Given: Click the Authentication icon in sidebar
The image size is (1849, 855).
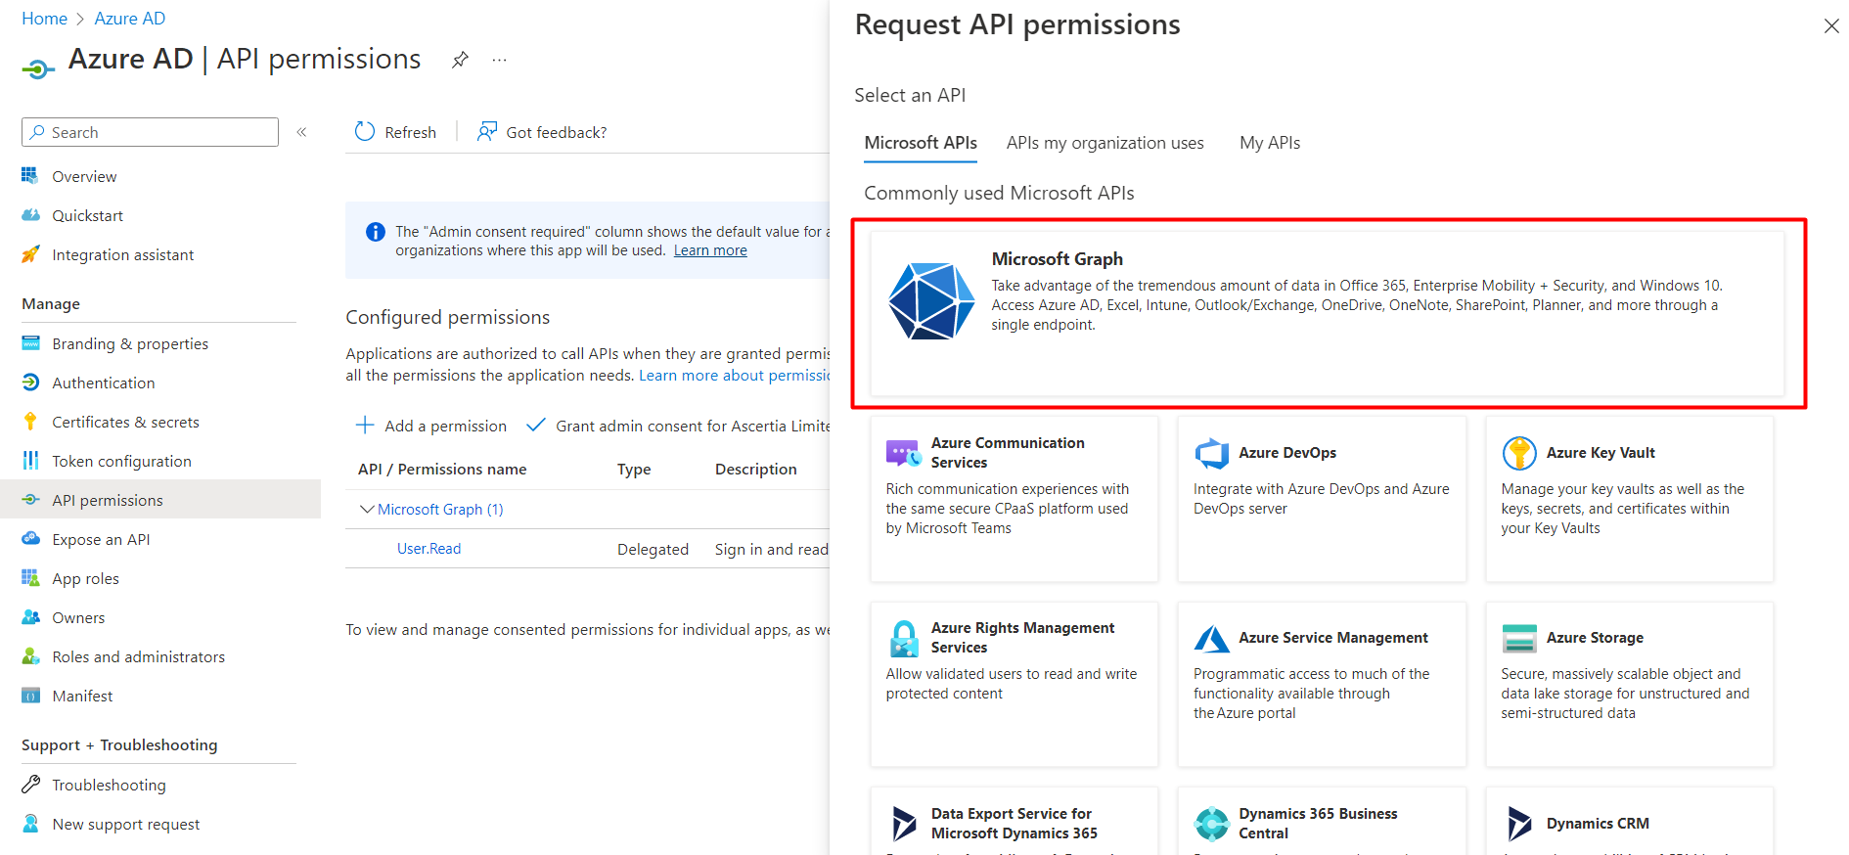Looking at the screenshot, I should pyautogui.click(x=30, y=382).
